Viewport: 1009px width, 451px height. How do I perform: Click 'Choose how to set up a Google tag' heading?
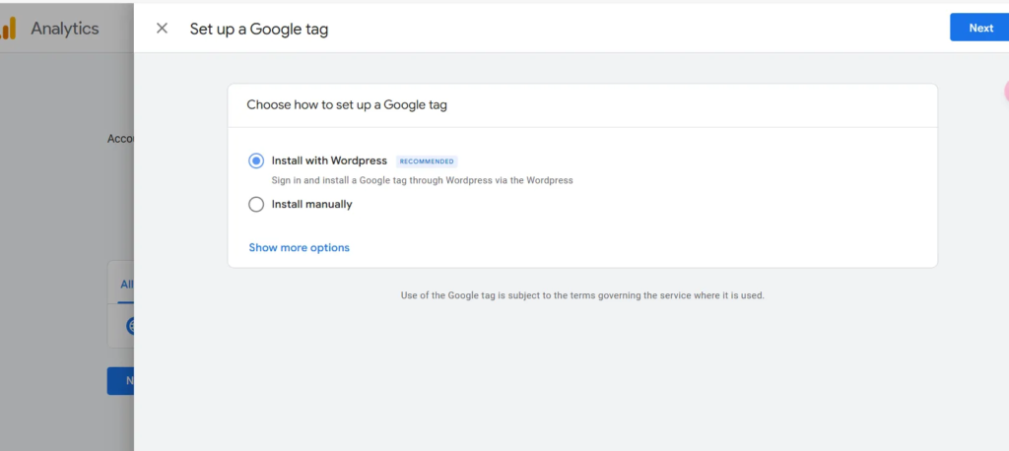347,104
